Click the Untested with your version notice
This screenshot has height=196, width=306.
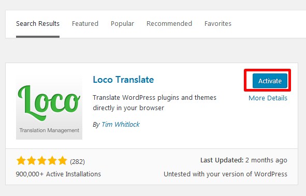point(225,174)
